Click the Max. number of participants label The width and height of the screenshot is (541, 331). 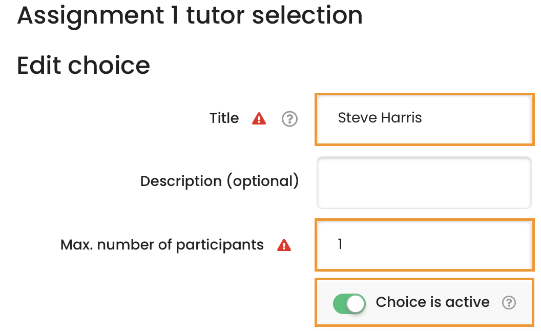point(162,245)
